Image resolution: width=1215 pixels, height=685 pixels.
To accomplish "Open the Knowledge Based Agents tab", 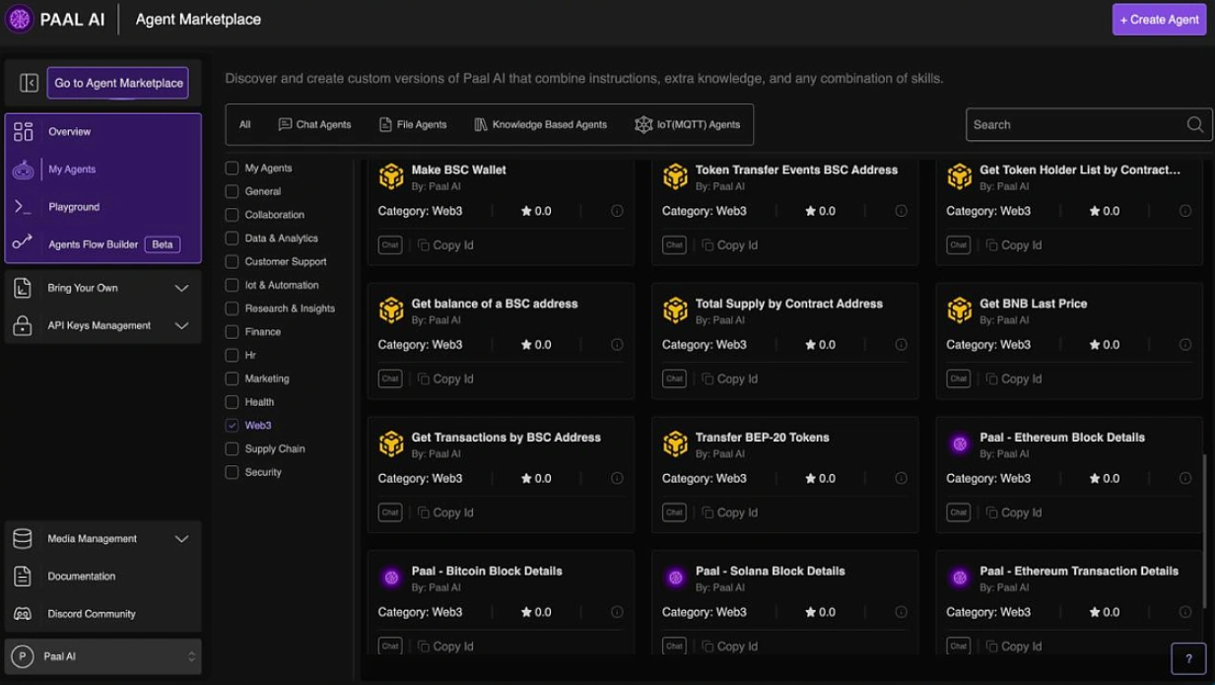I will tap(540, 124).
